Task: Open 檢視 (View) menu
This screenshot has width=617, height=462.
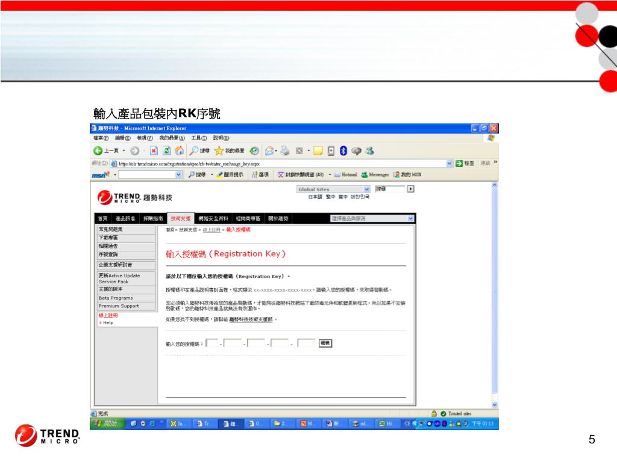Action: coord(145,138)
